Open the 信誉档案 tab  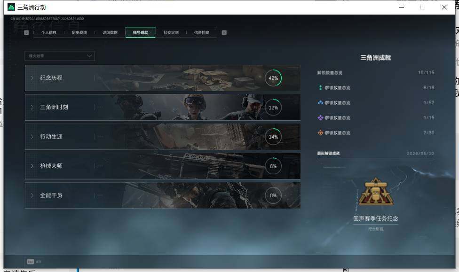coord(201,32)
